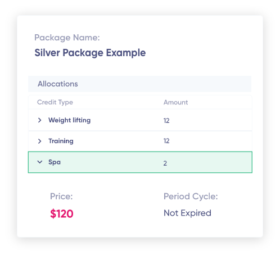The width and height of the screenshot is (280, 256).
Task: Click the $120 price value
Action: [x=62, y=214]
